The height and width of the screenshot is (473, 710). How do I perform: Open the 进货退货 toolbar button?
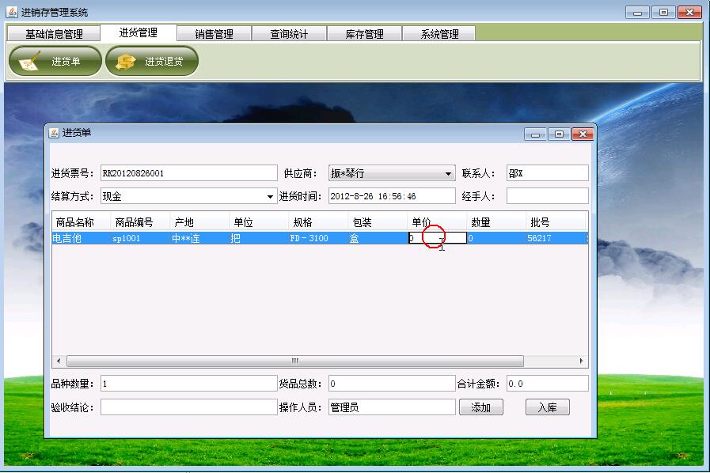[152, 61]
